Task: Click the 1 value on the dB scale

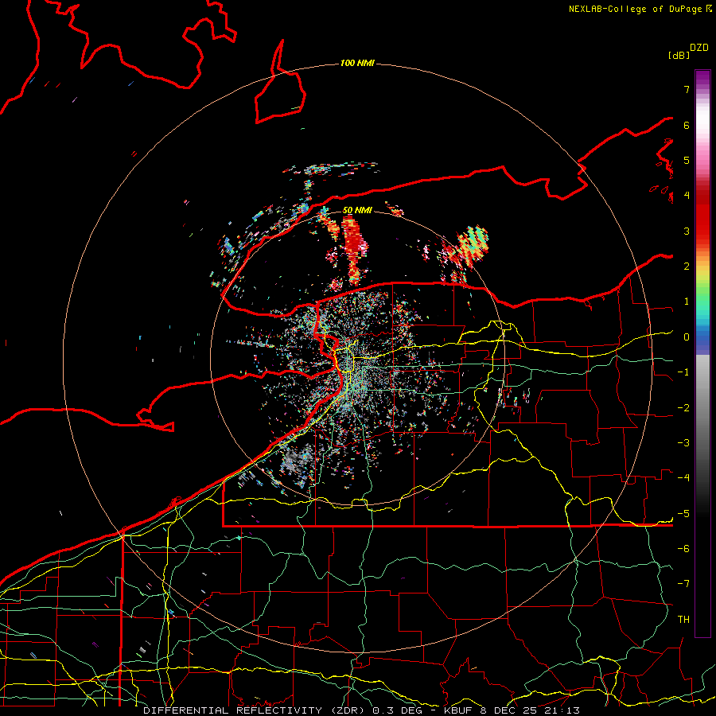Action: 687,302
